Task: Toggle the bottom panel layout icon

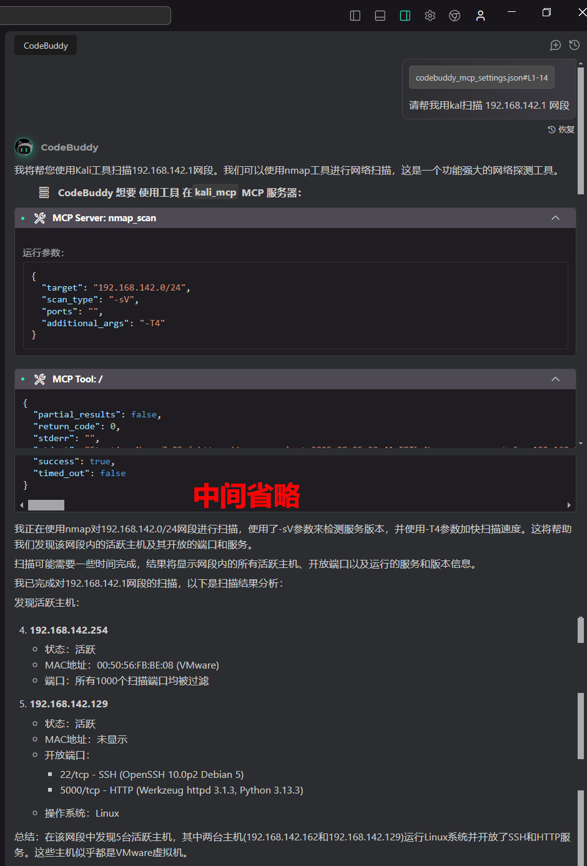Action: [x=380, y=16]
